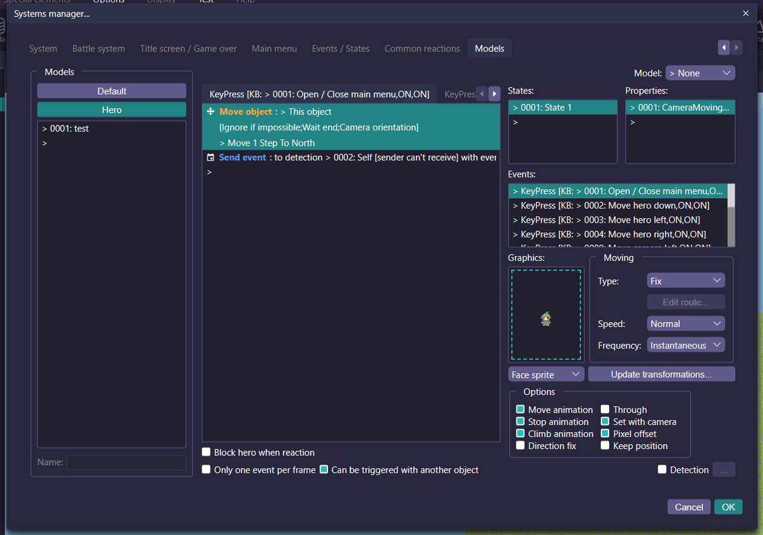Open the Speed dropdown set to Normal
The width and height of the screenshot is (763, 535).
point(685,324)
